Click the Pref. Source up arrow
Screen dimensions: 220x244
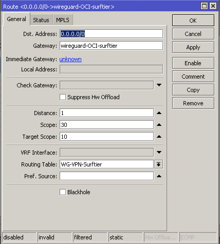coord(159,176)
